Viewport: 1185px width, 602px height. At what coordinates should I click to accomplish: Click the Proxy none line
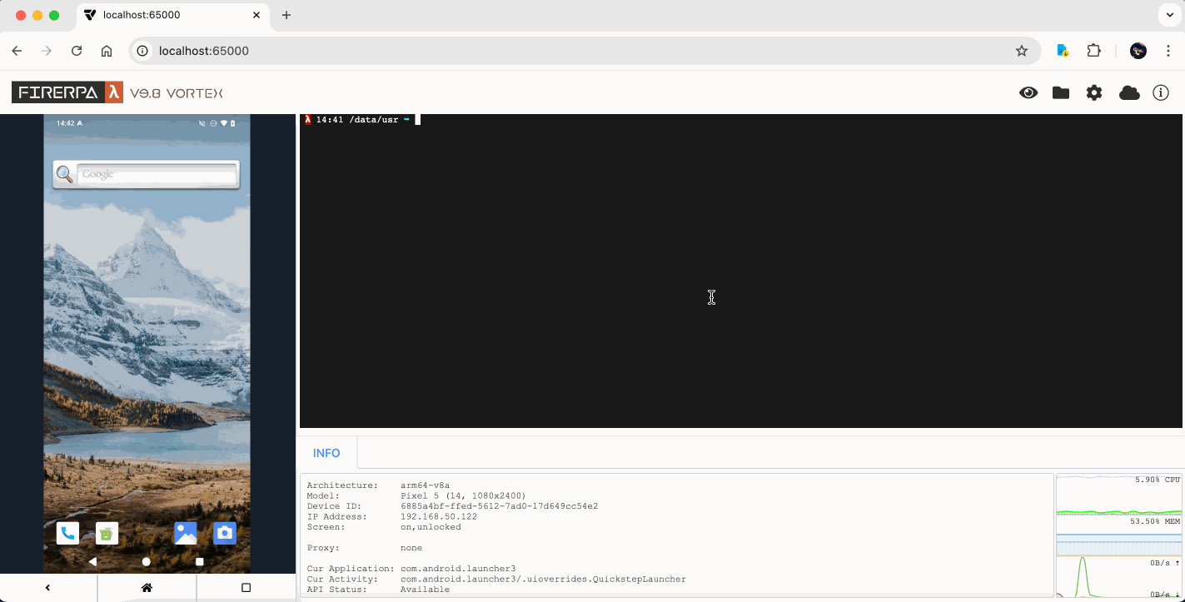(x=364, y=548)
